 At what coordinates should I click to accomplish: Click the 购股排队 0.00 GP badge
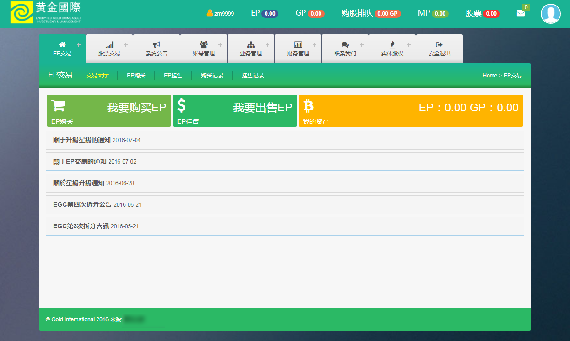[x=387, y=14]
